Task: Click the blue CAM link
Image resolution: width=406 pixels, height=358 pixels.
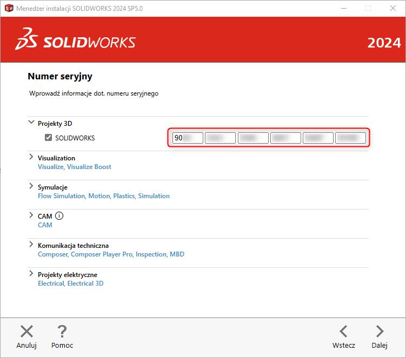Action: coord(45,225)
